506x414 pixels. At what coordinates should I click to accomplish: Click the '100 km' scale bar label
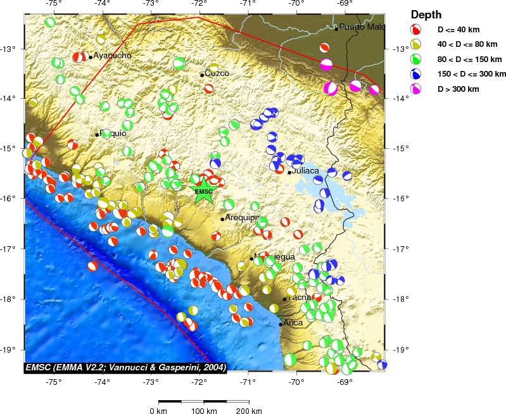point(204,411)
